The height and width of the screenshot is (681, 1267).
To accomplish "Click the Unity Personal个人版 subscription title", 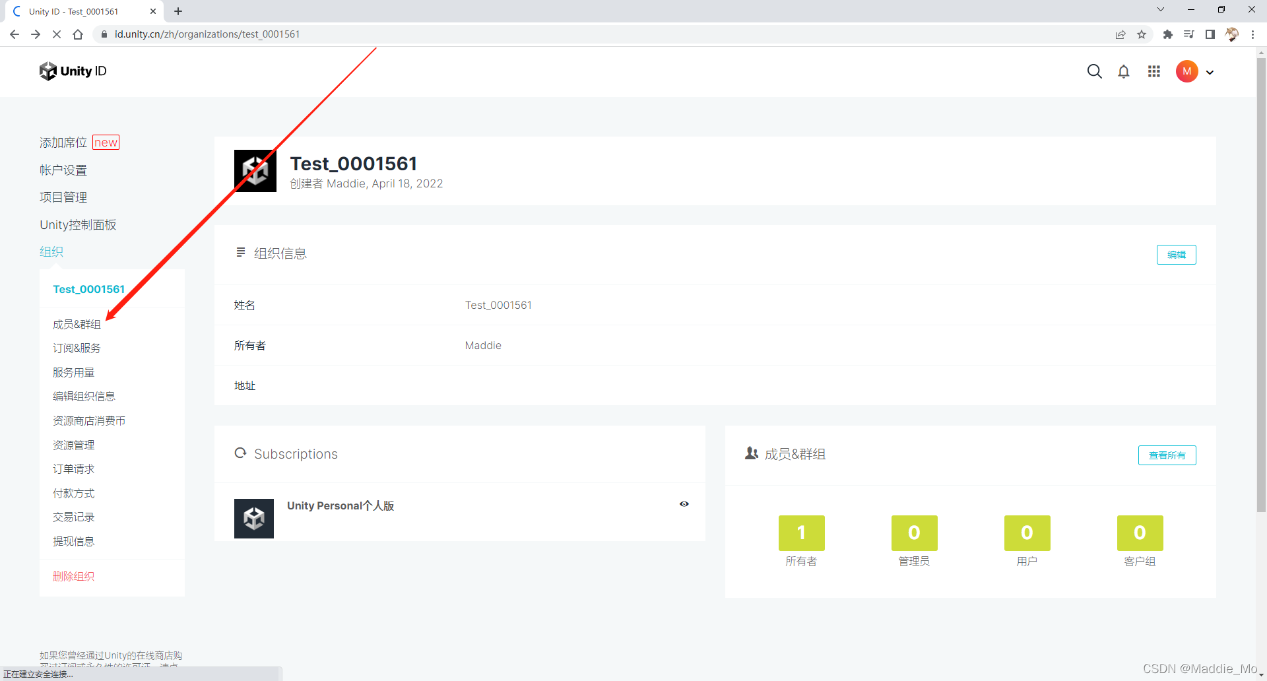I will [341, 505].
